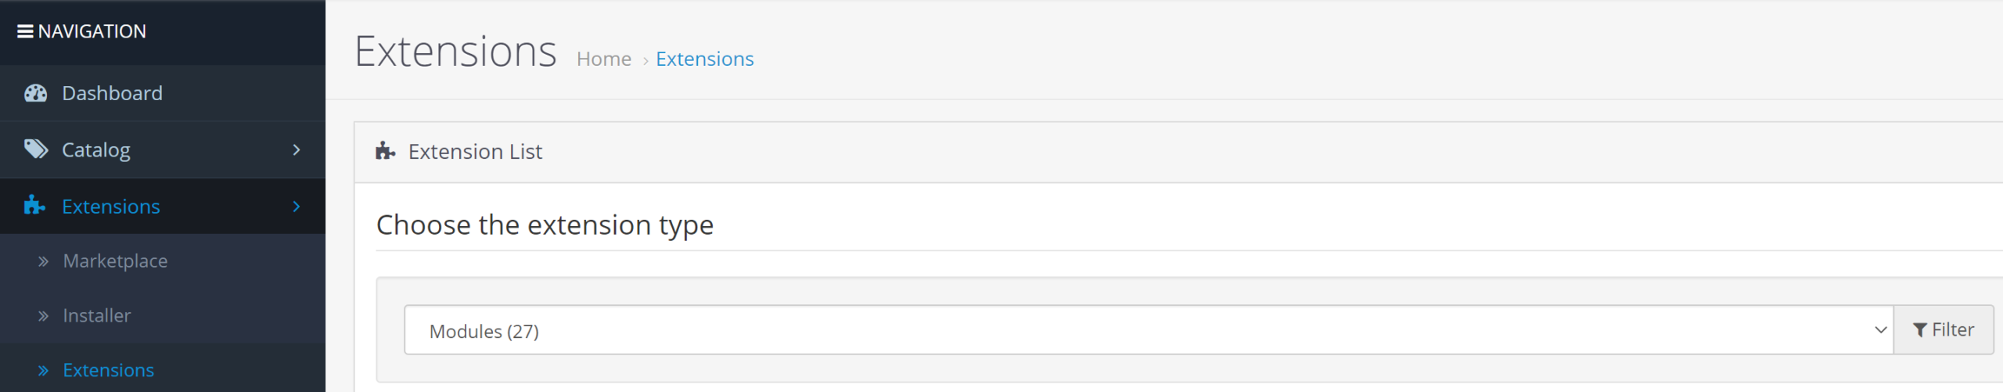Click the Extensions submenu double-arrow icon
The height and width of the screenshot is (392, 2003).
43,371
